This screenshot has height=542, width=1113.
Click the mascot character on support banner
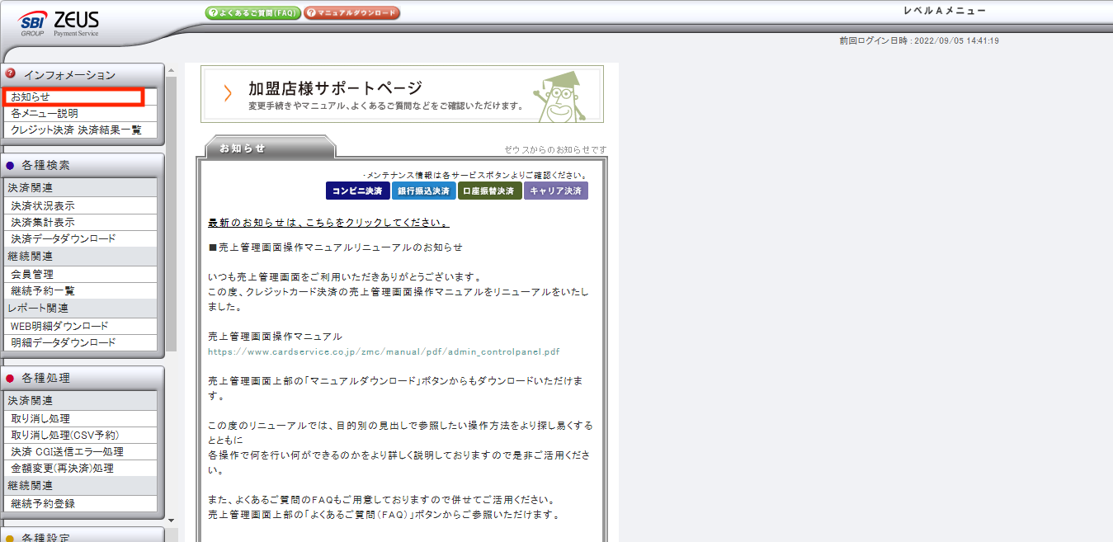click(559, 96)
